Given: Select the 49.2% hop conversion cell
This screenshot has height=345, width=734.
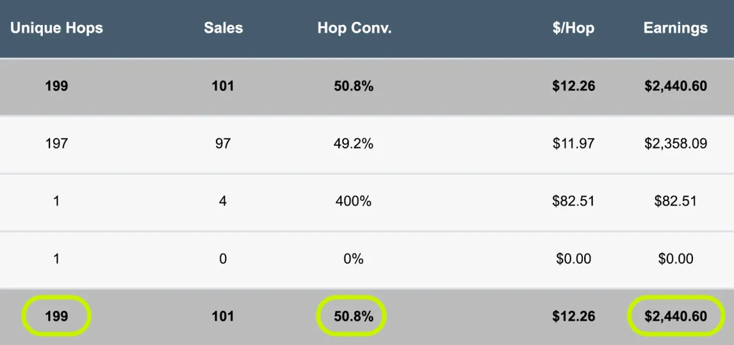Looking at the screenshot, I should 354,144.
